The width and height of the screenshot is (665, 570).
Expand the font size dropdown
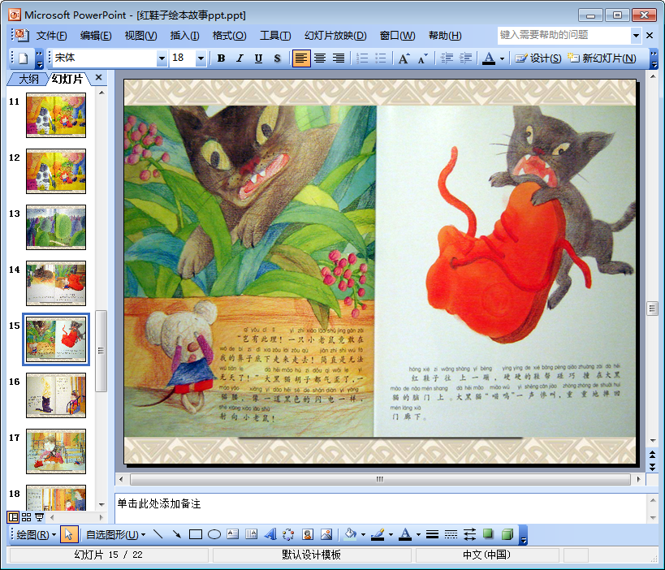(x=201, y=58)
